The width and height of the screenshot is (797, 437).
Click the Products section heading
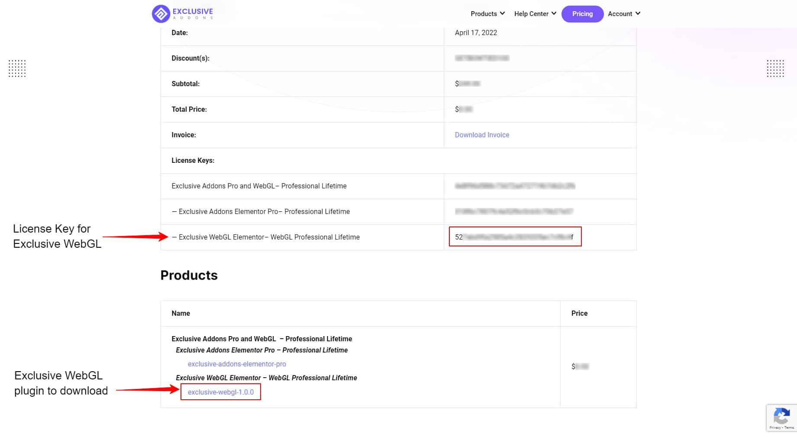[189, 275]
